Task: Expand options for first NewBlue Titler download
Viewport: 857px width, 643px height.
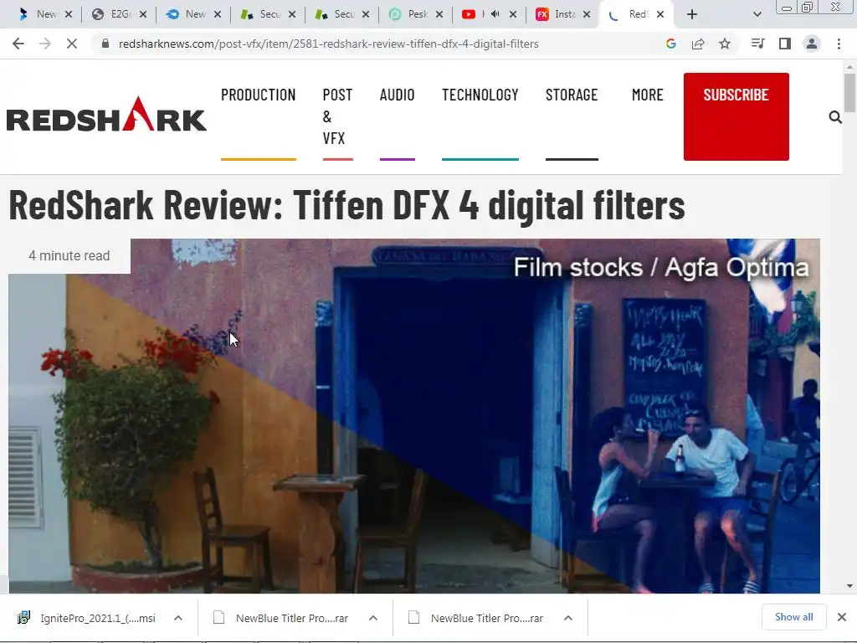Action: pos(373,618)
